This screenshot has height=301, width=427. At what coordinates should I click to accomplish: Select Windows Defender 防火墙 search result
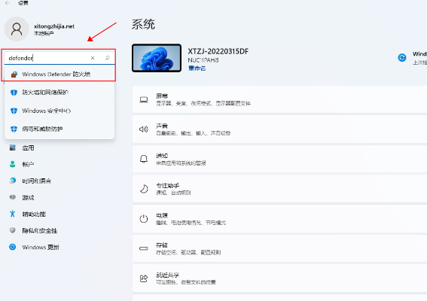click(x=59, y=74)
